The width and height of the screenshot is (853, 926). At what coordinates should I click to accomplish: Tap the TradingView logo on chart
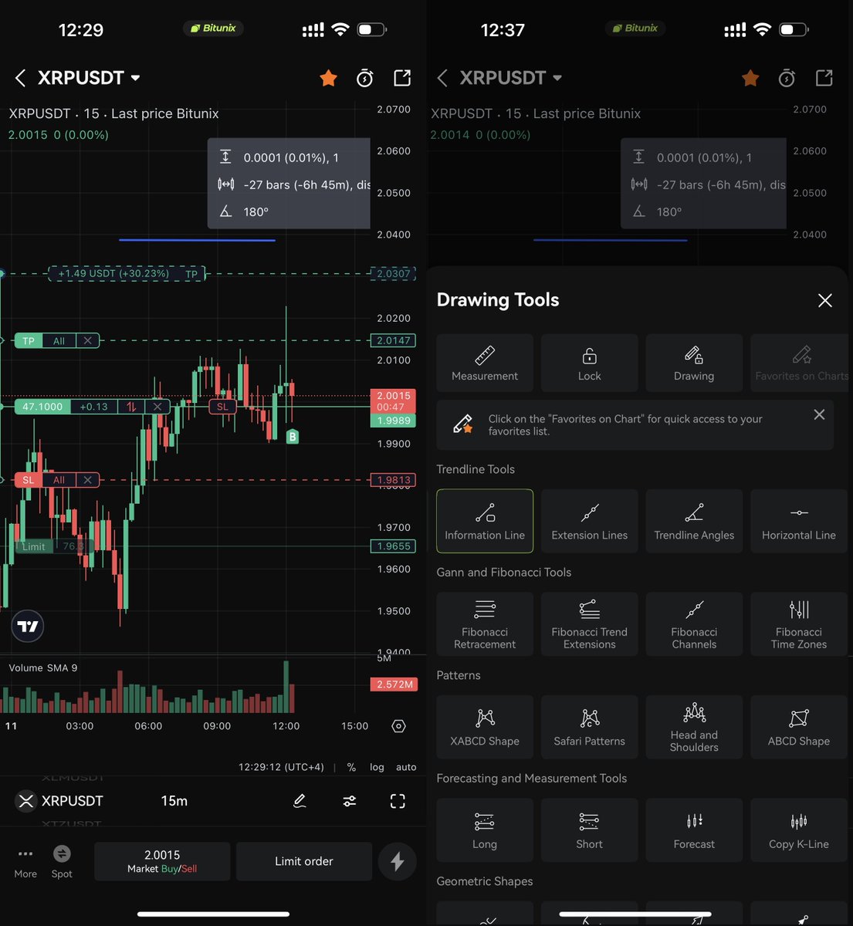[x=28, y=626]
